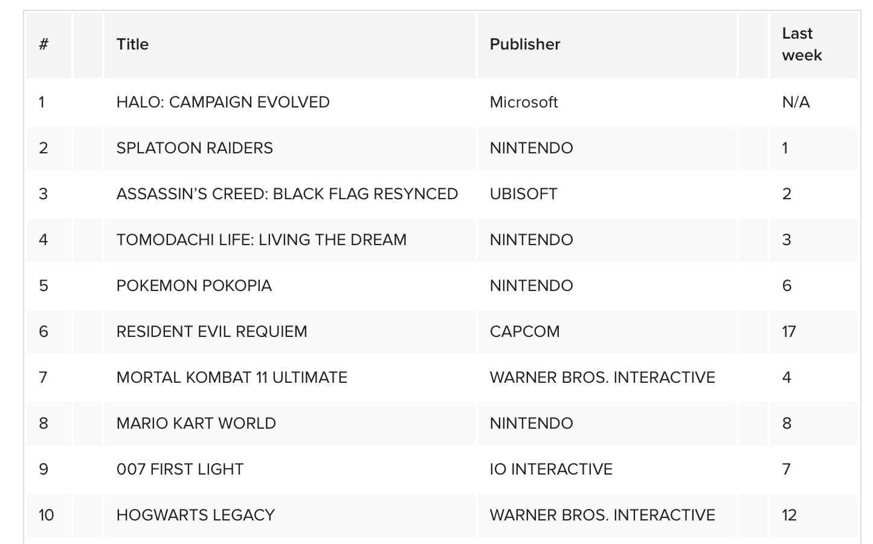The height and width of the screenshot is (544, 873).
Task: Click the Title column header
Action: [132, 44]
